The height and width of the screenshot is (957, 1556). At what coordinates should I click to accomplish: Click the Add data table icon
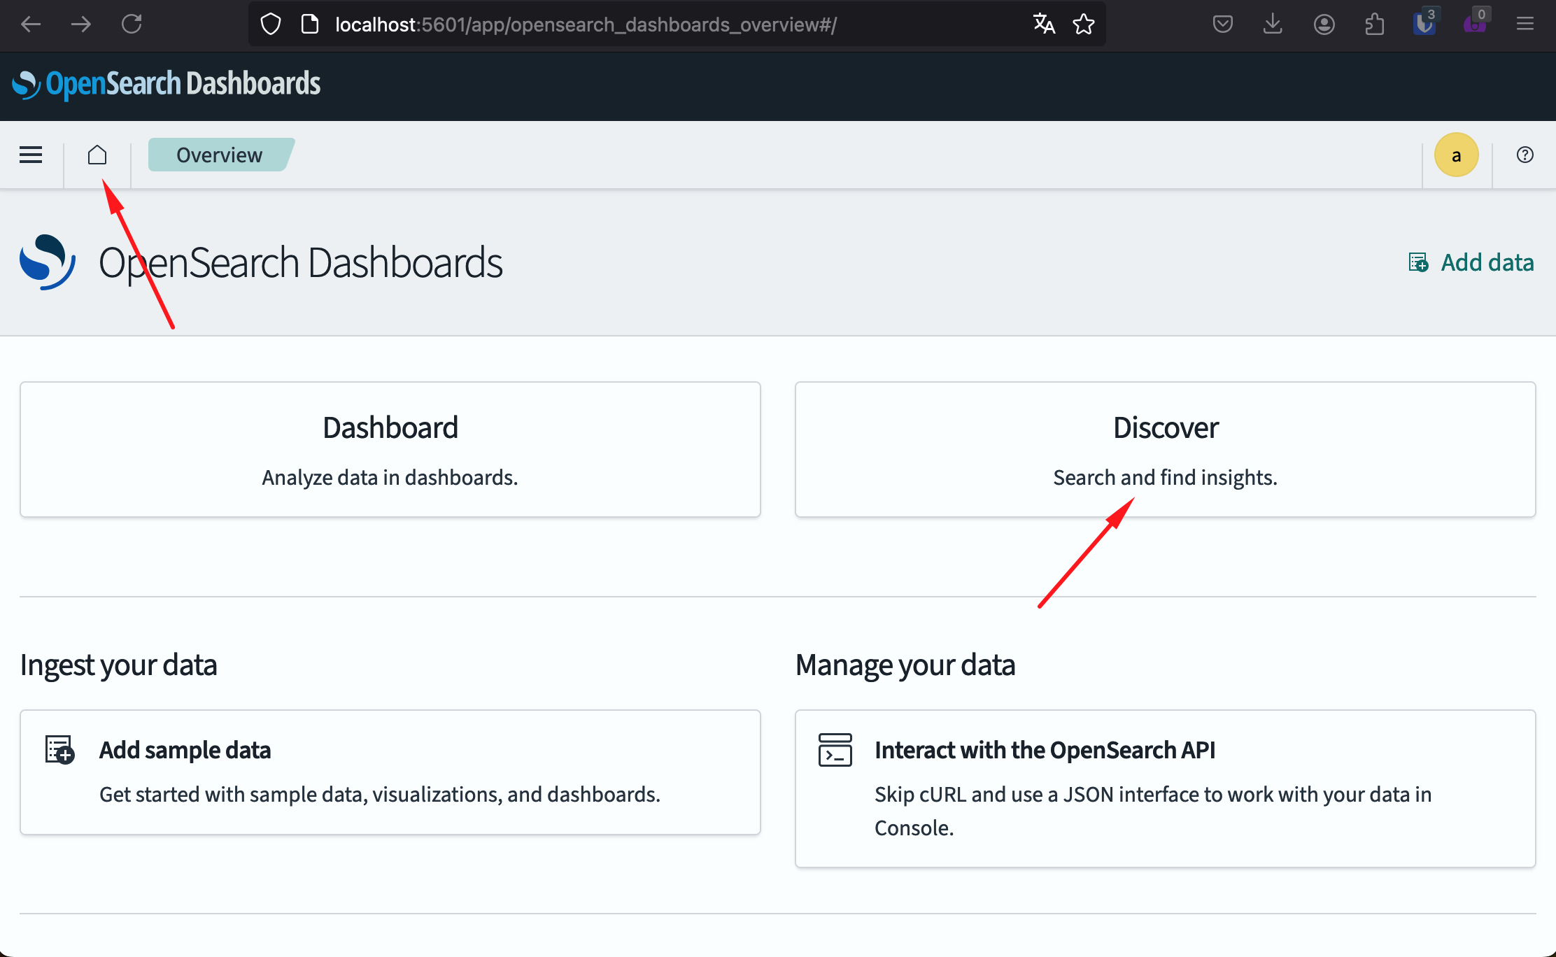[1418, 262]
